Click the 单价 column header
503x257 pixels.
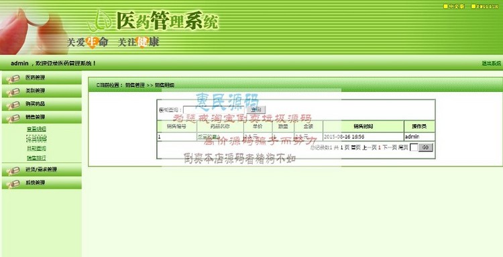(x=258, y=126)
